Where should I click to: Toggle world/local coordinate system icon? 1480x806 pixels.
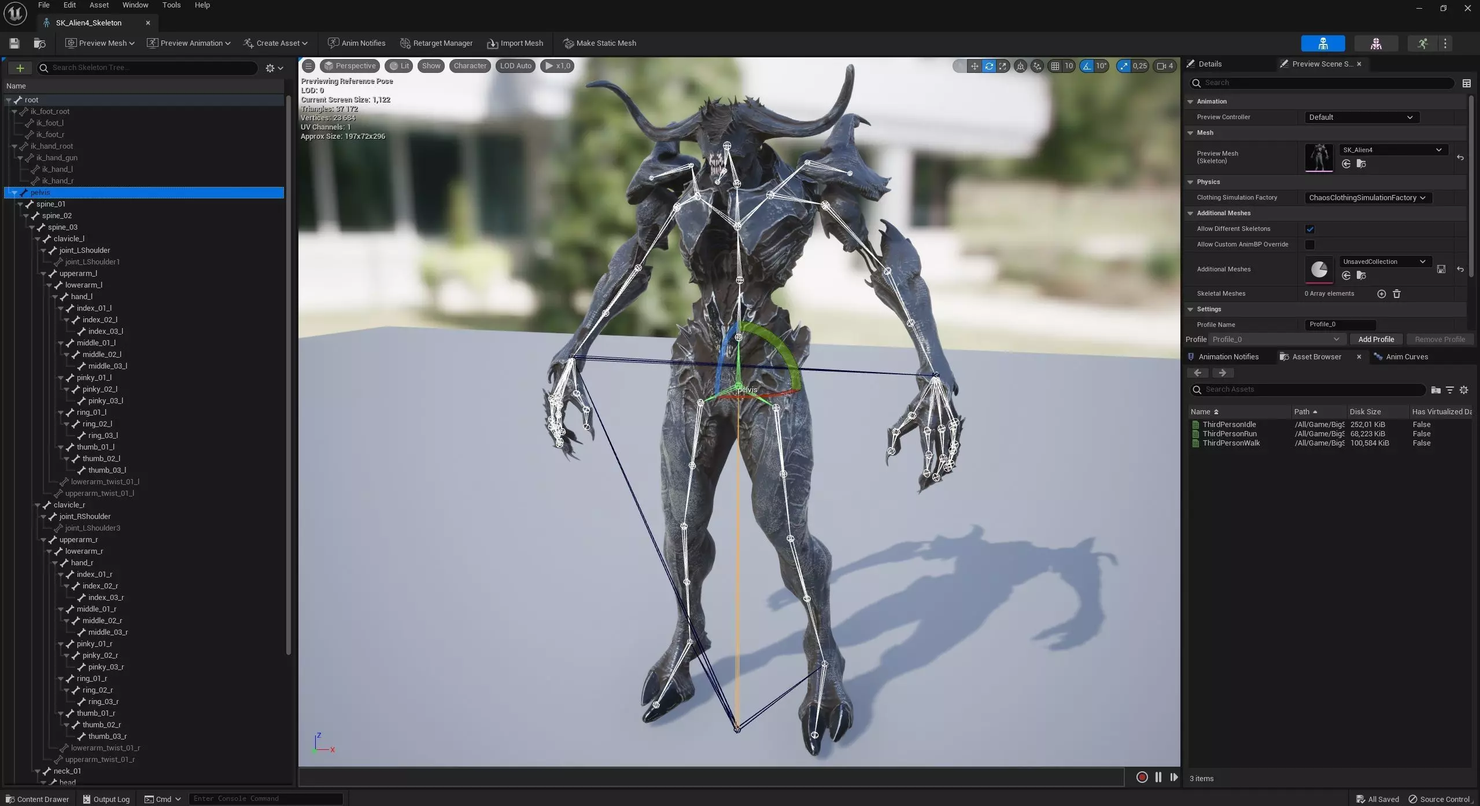click(1021, 66)
